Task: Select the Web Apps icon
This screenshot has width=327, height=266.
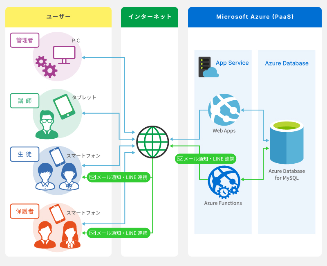Action: (x=224, y=109)
